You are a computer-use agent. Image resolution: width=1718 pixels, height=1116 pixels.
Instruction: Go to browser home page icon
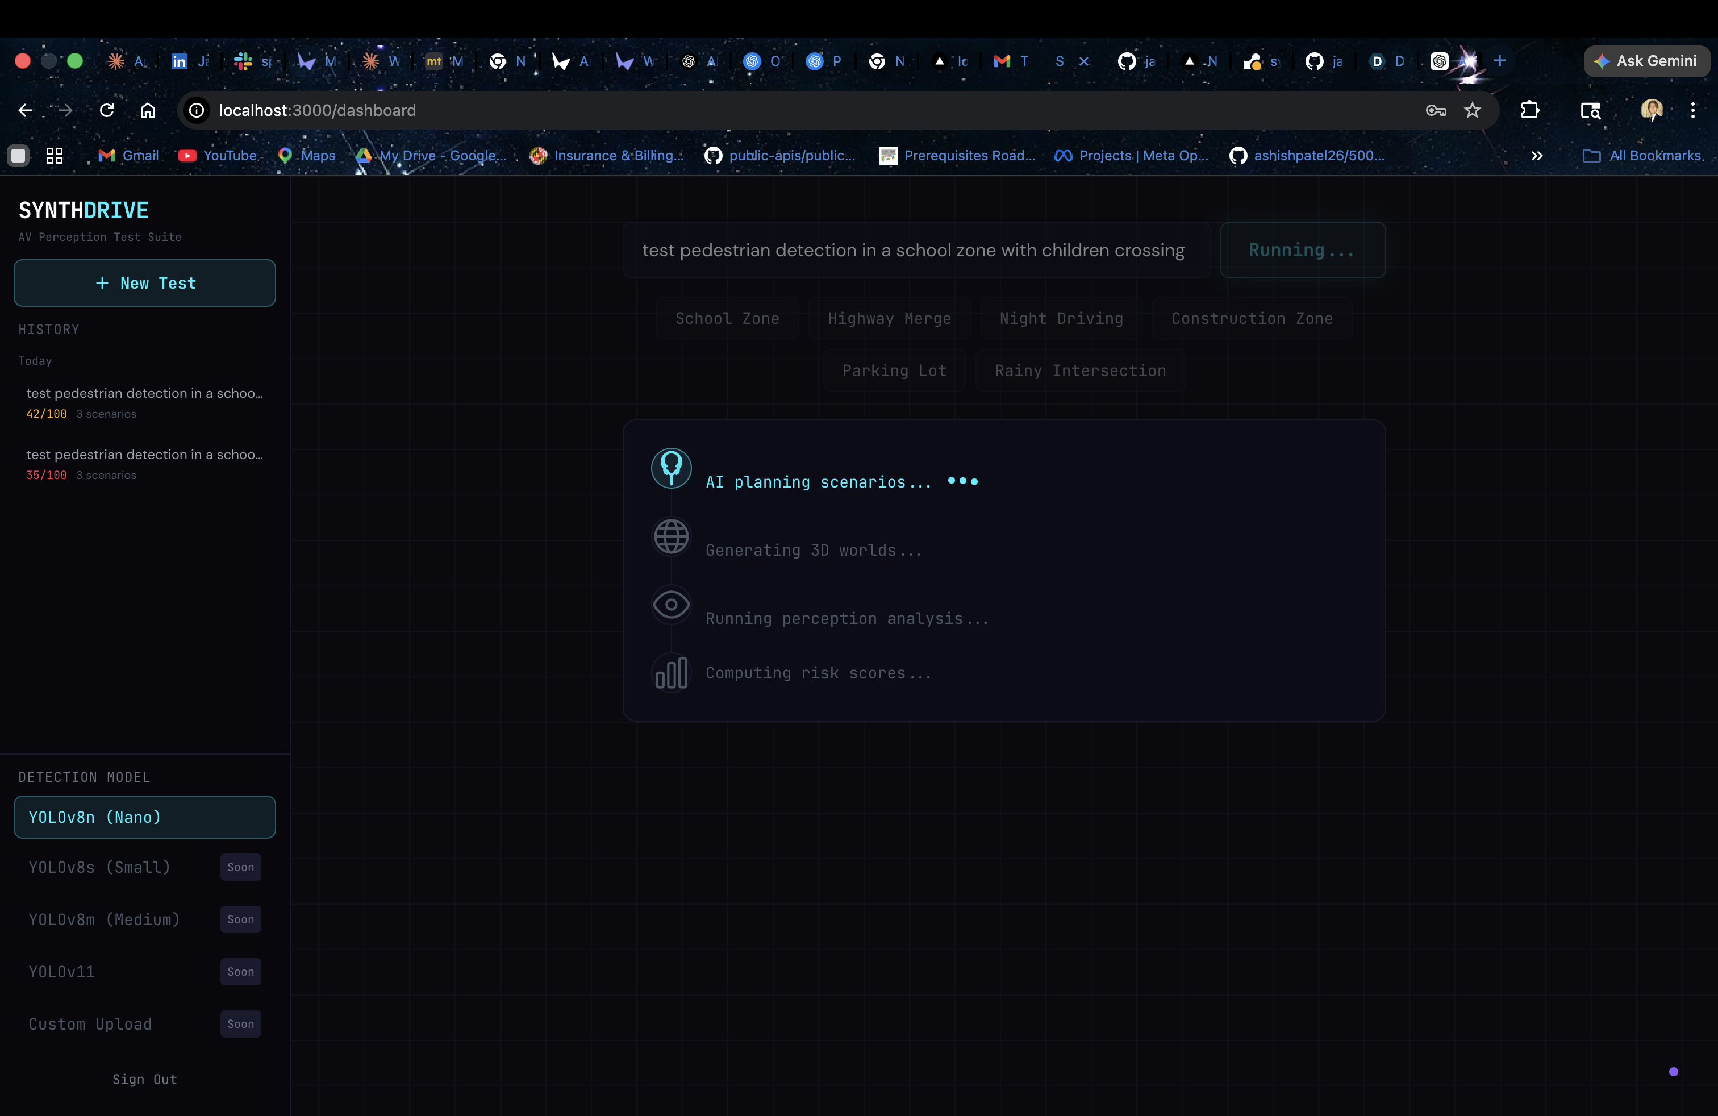click(147, 110)
